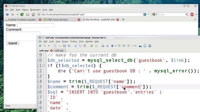
Task: Open the URL bar dropdown arrow in Firefox
Action: point(148,15)
